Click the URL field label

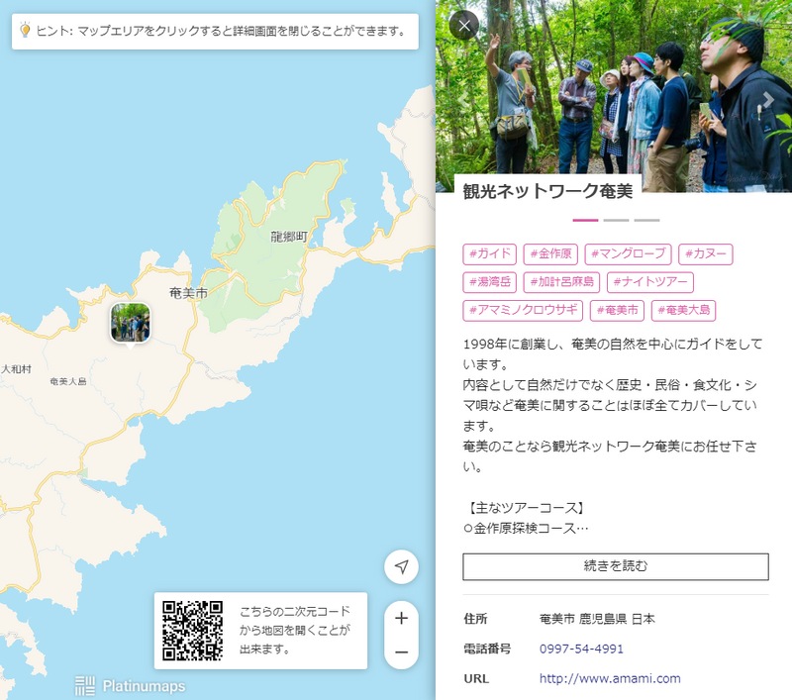[x=476, y=678]
